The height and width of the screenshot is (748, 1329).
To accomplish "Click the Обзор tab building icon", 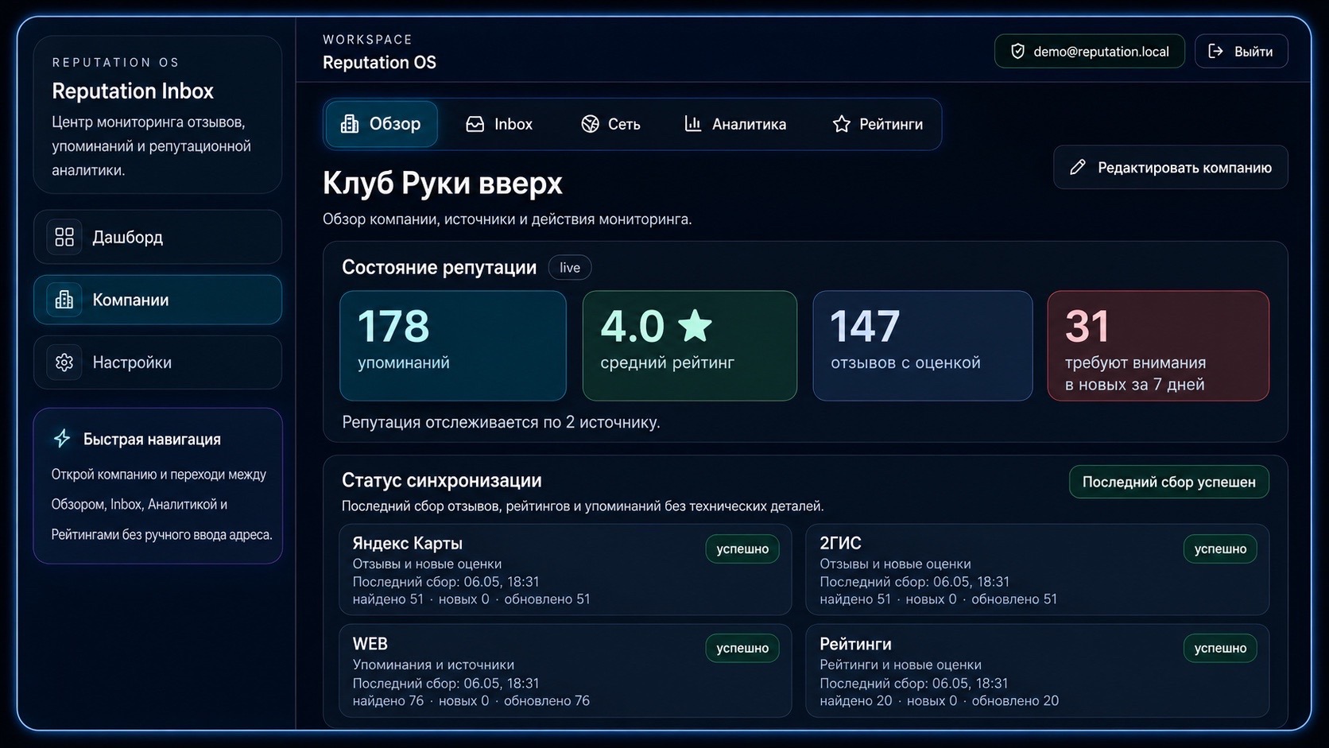I will click(350, 124).
